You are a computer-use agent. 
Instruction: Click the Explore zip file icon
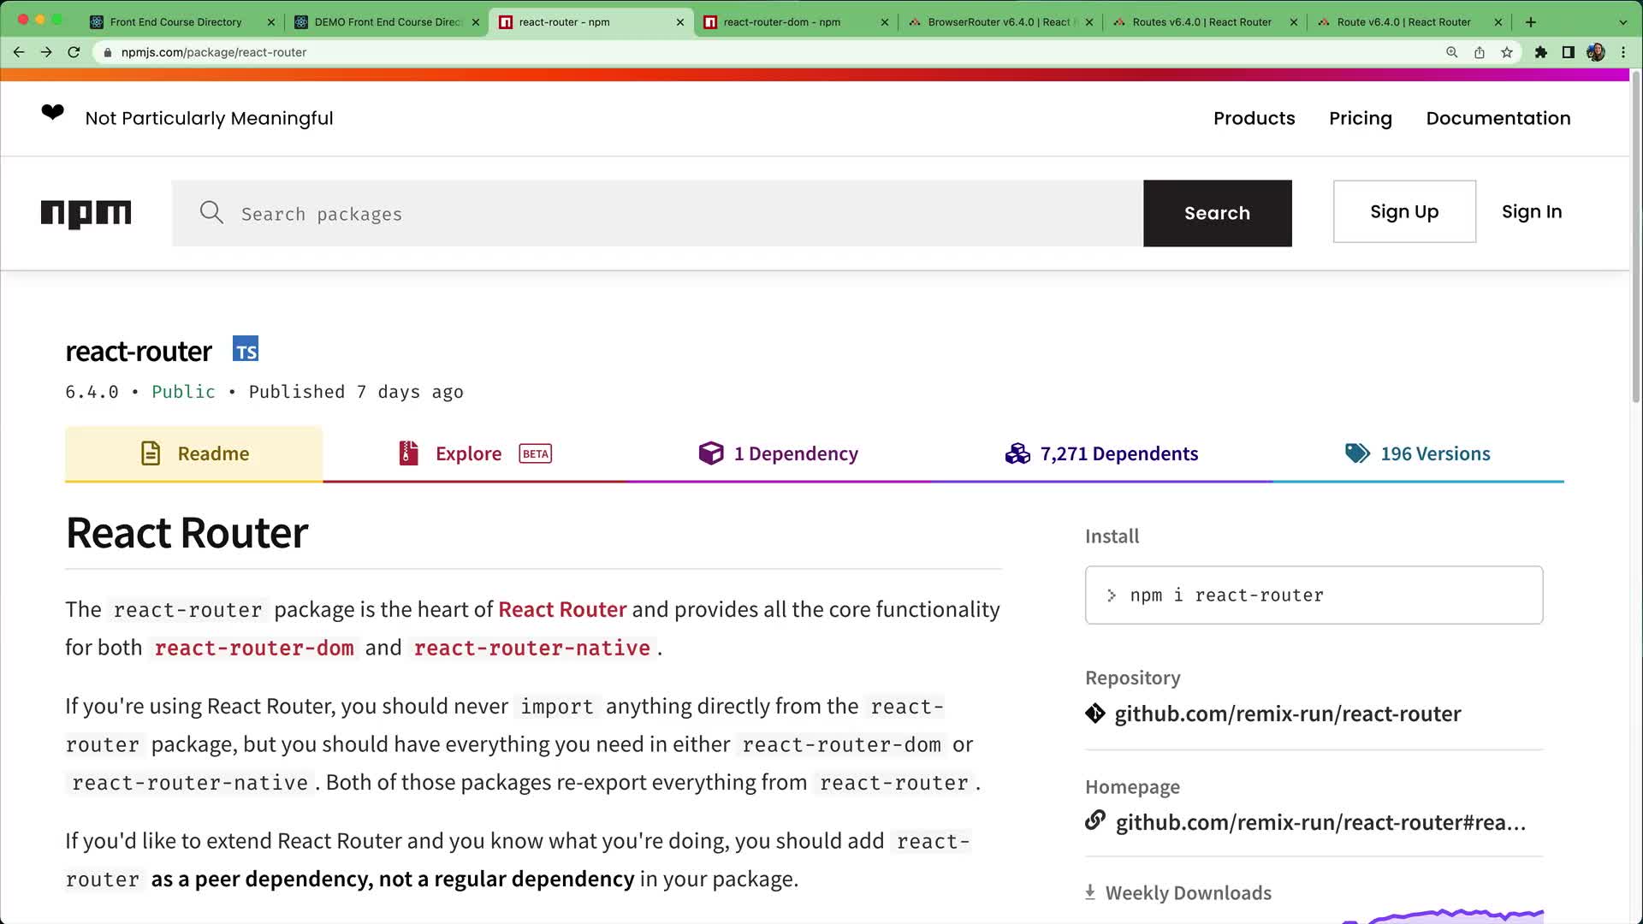409,453
